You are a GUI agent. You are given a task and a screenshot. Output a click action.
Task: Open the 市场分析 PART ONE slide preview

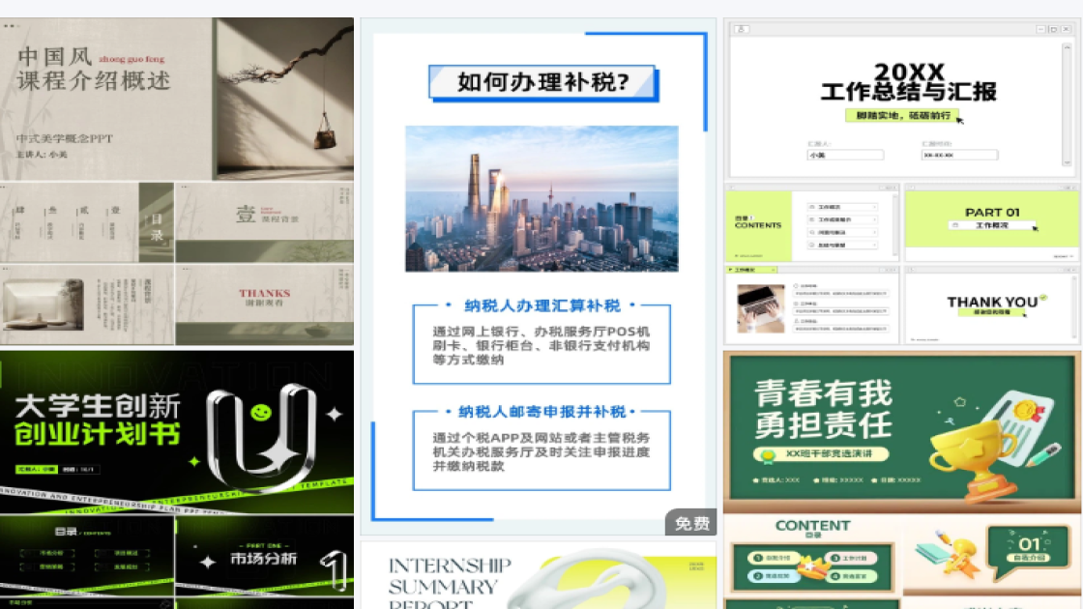(x=265, y=557)
